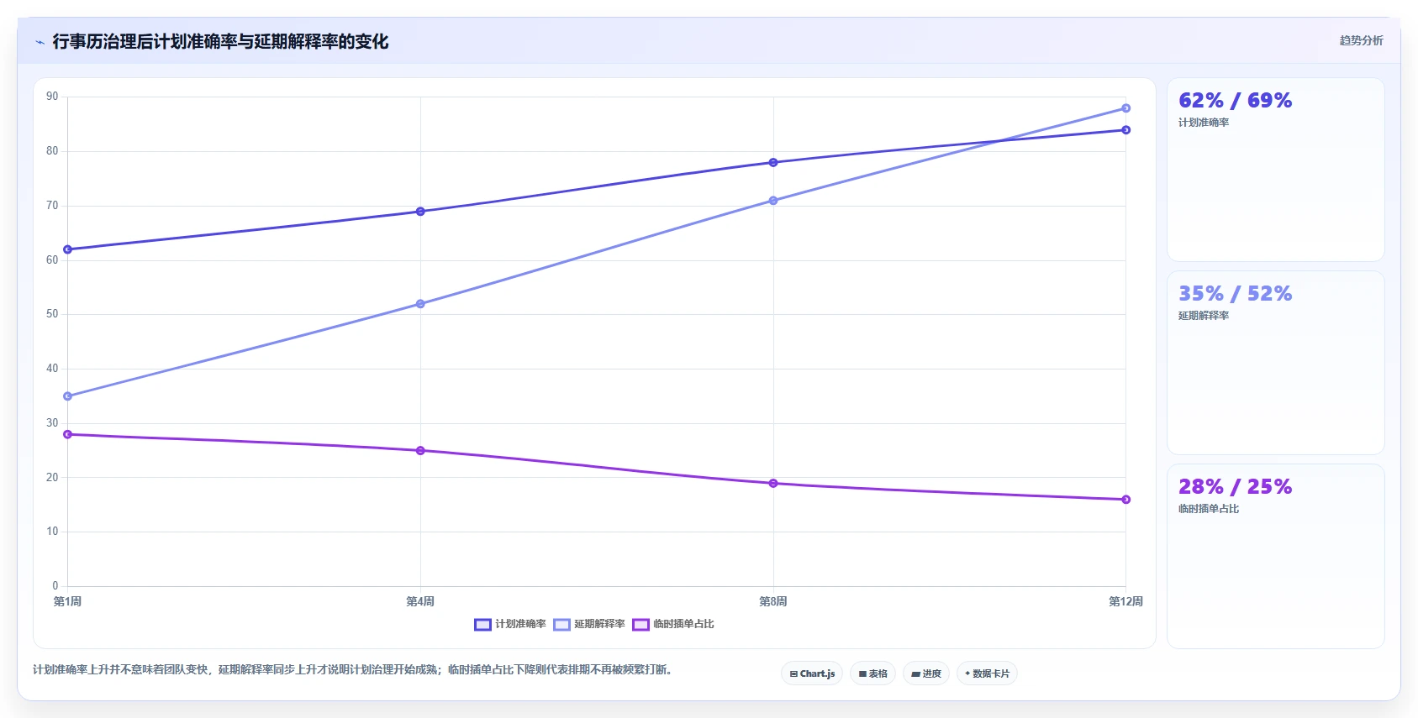Viewport: 1418px width, 718px height.
Task: Click the 计划准确率 legend color box
Action: coord(482,624)
